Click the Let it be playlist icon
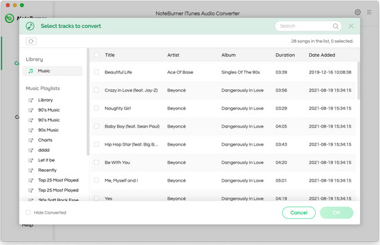Viewport: 380px width, 245px height. pos(31,160)
